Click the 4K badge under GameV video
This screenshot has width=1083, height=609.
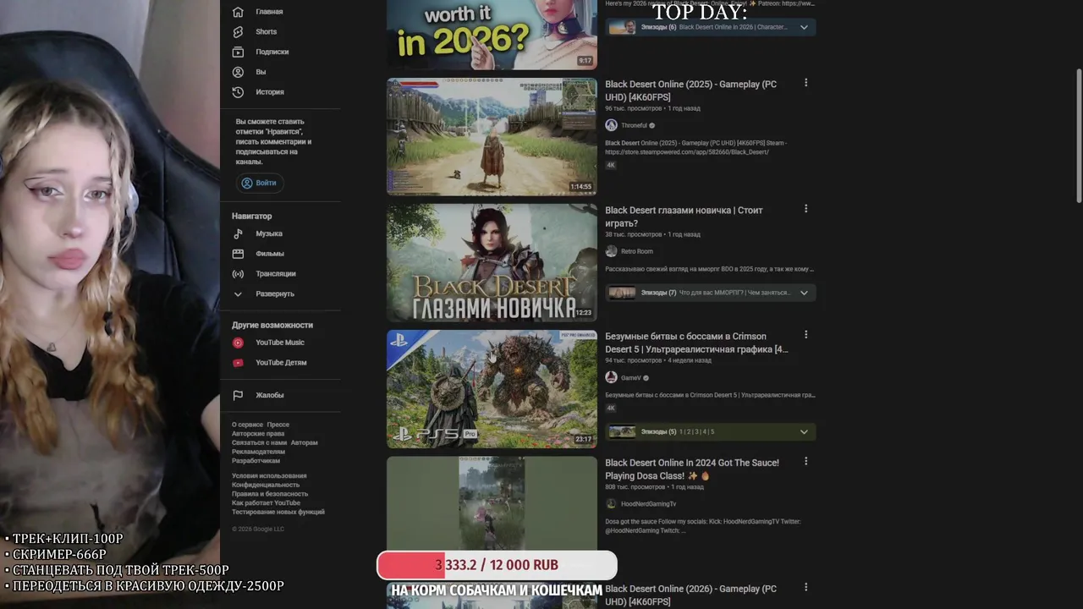[611, 408]
